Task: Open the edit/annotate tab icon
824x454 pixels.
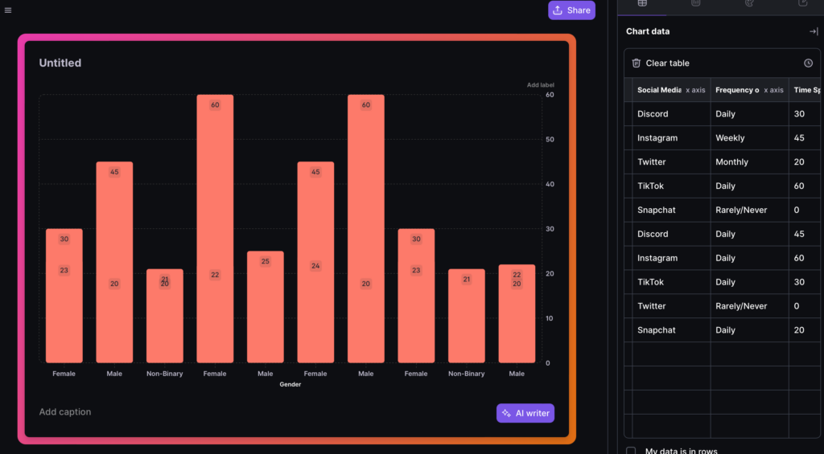Action: (802, 4)
